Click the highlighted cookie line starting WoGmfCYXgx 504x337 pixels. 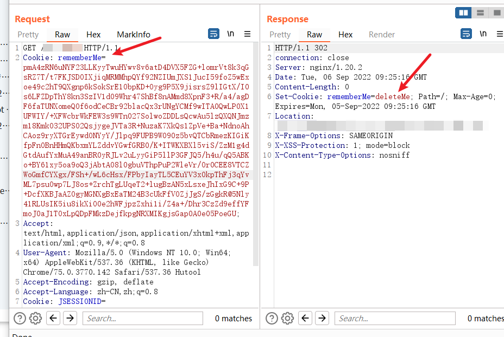[136, 175]
